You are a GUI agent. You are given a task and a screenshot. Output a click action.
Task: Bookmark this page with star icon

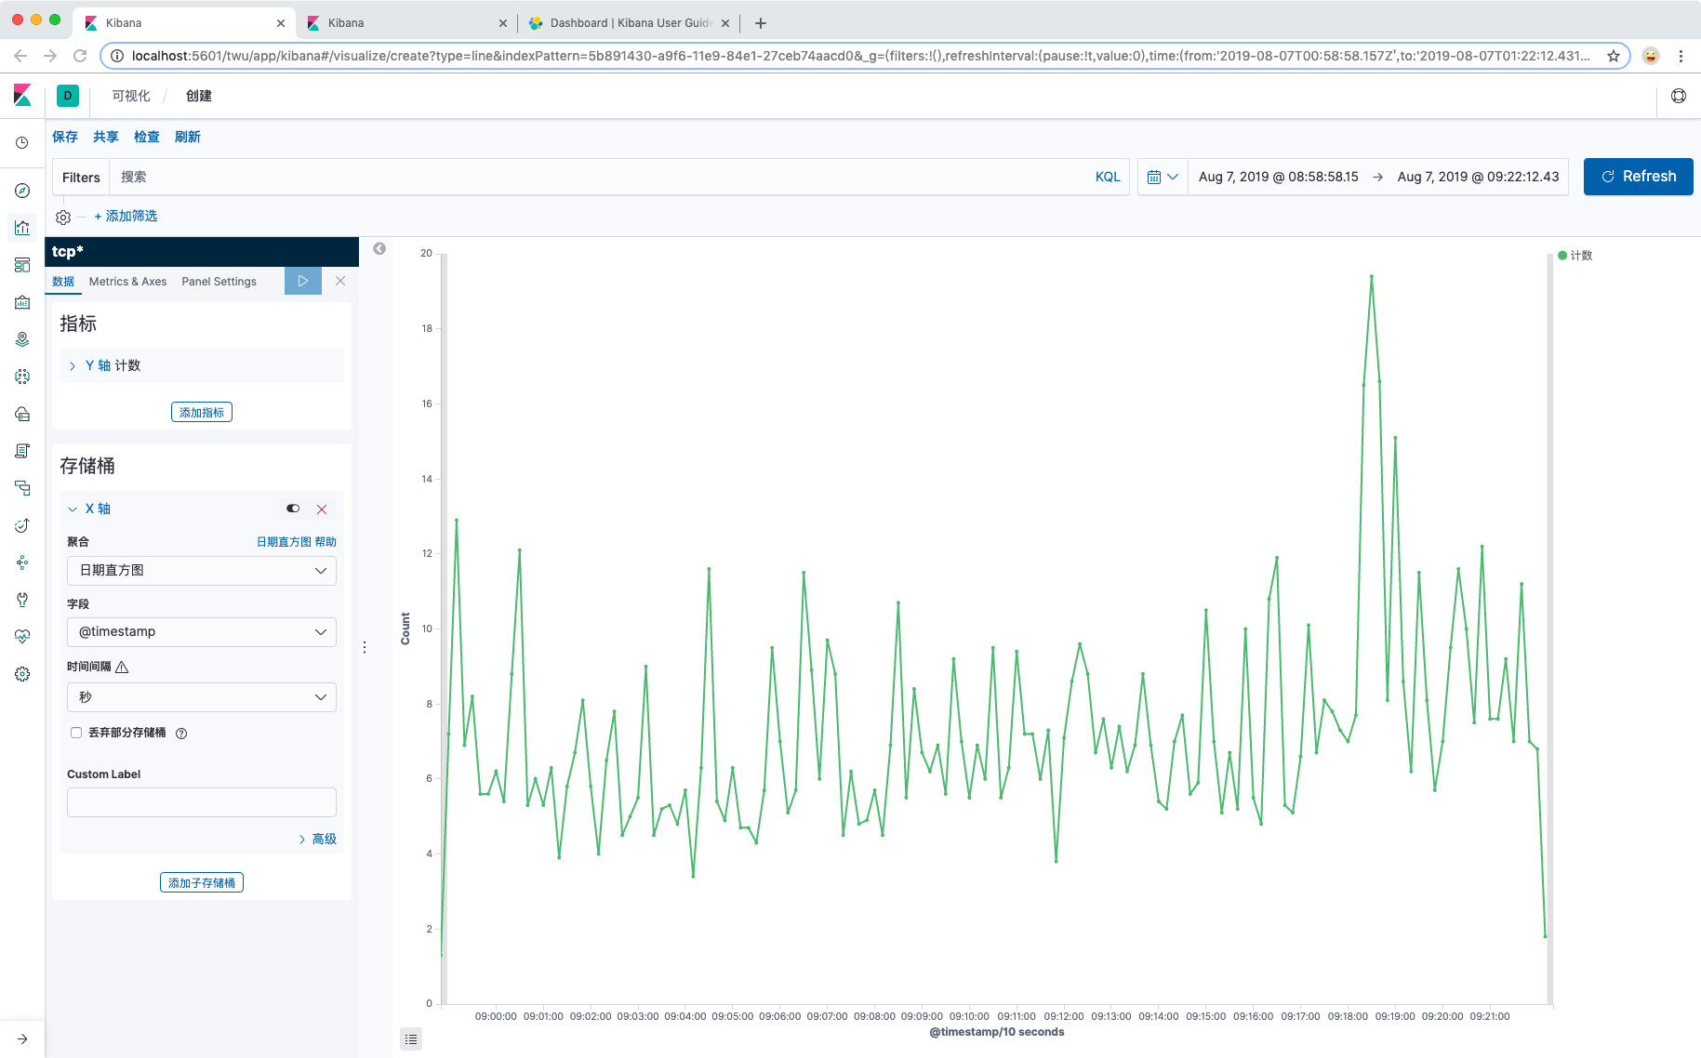[x=1614, y=56]
